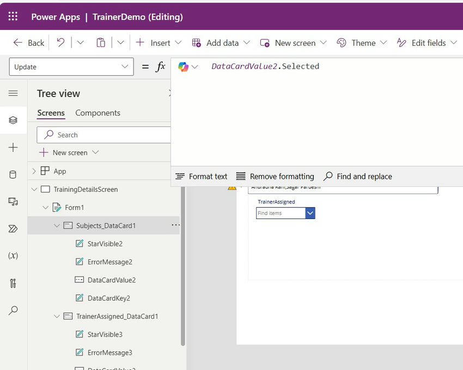Click the Copilot icon in formula bar
This screenshot has height=370, width=463.
pos(184,66)
